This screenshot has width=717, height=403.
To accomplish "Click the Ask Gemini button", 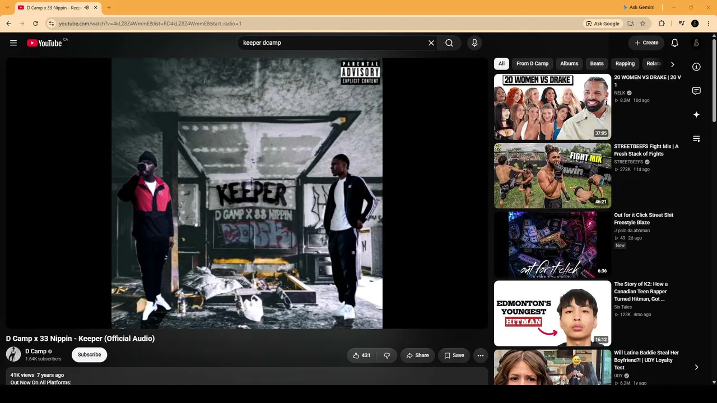I will tap(639, 7).
